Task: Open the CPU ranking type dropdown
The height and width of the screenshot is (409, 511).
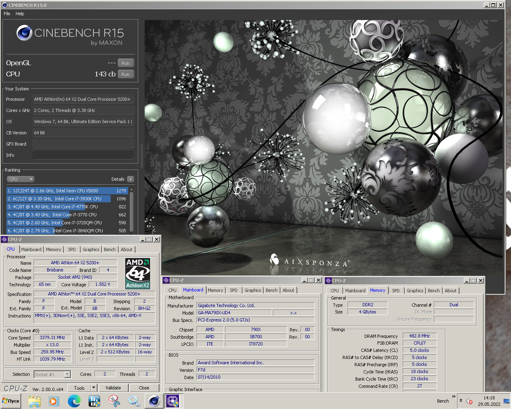Action: click(20, 179)
